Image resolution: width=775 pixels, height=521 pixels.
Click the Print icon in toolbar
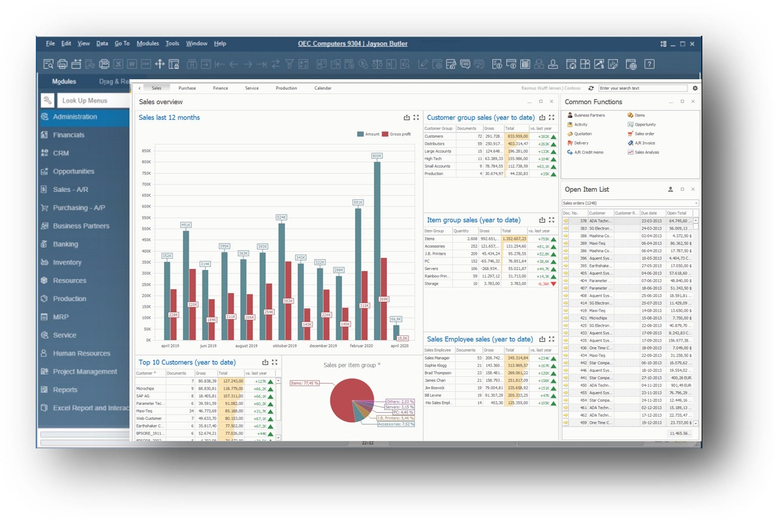62,64
